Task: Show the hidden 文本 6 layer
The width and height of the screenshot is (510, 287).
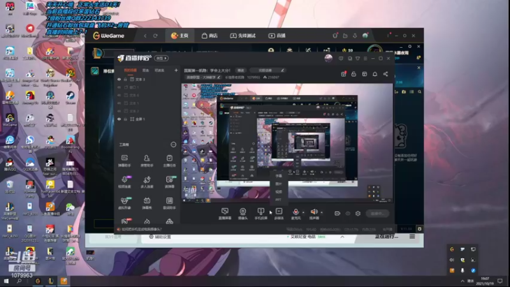Action: 119,95
